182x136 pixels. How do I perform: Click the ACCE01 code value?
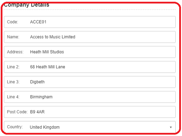[38, 22]
